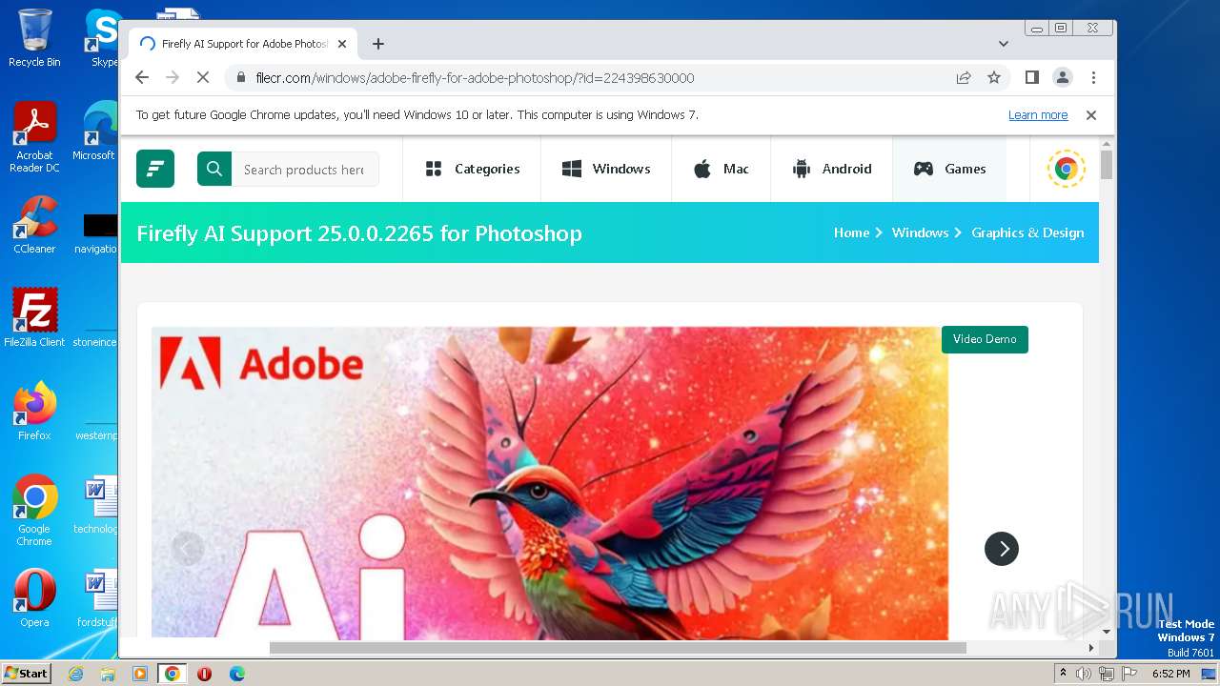This screenshot has height=686, width=1220.
Task: Select the FileZilla Client icon
Action: (x=34, y=317)
